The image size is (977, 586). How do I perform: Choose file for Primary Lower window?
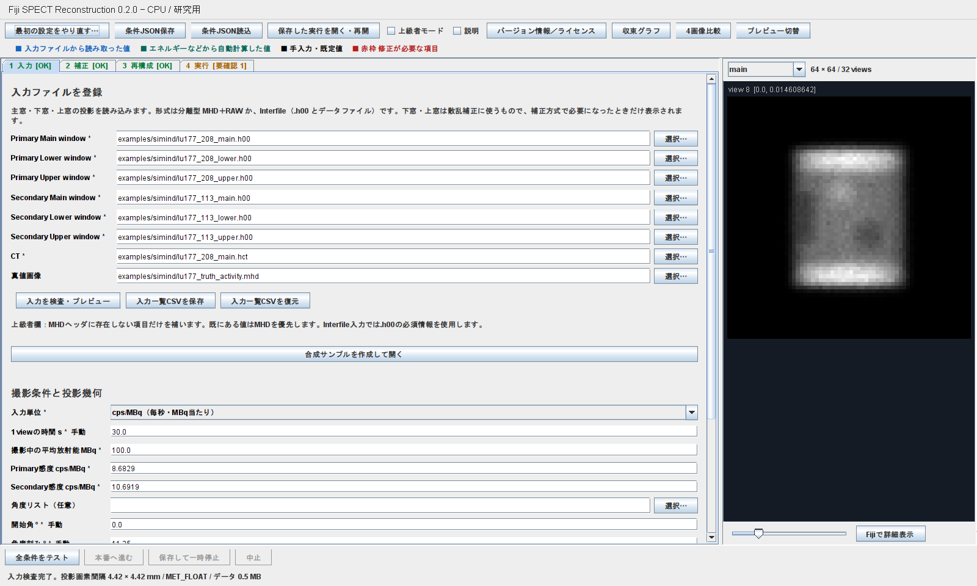[675, 158]
